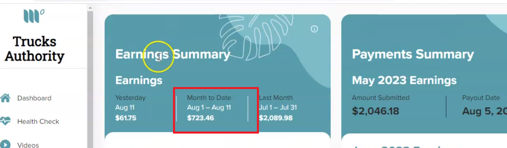
Task: Click the Payments Summary heading
Action: tap(413, 55)
